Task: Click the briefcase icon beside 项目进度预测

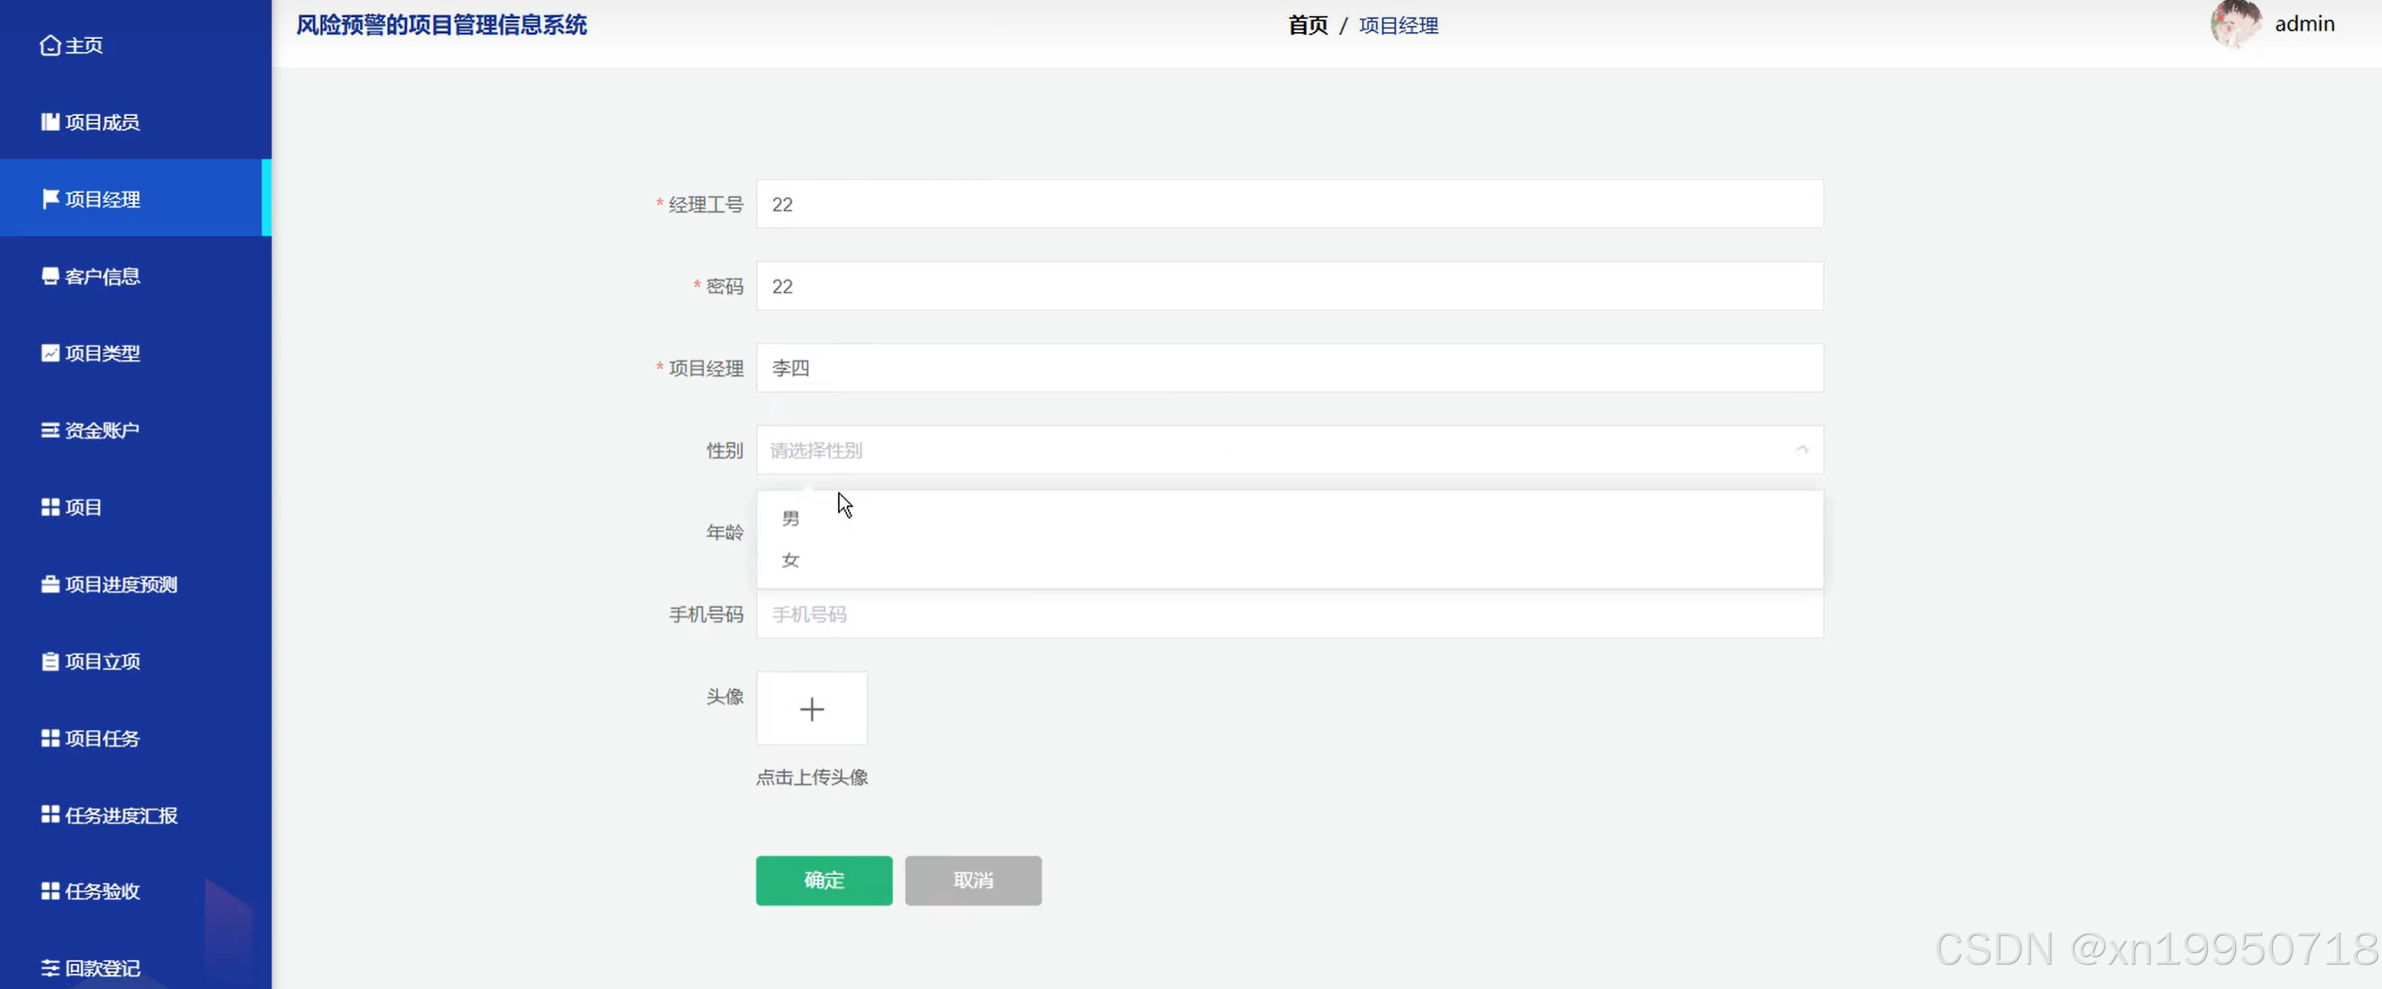Action: tap(50, 584)
